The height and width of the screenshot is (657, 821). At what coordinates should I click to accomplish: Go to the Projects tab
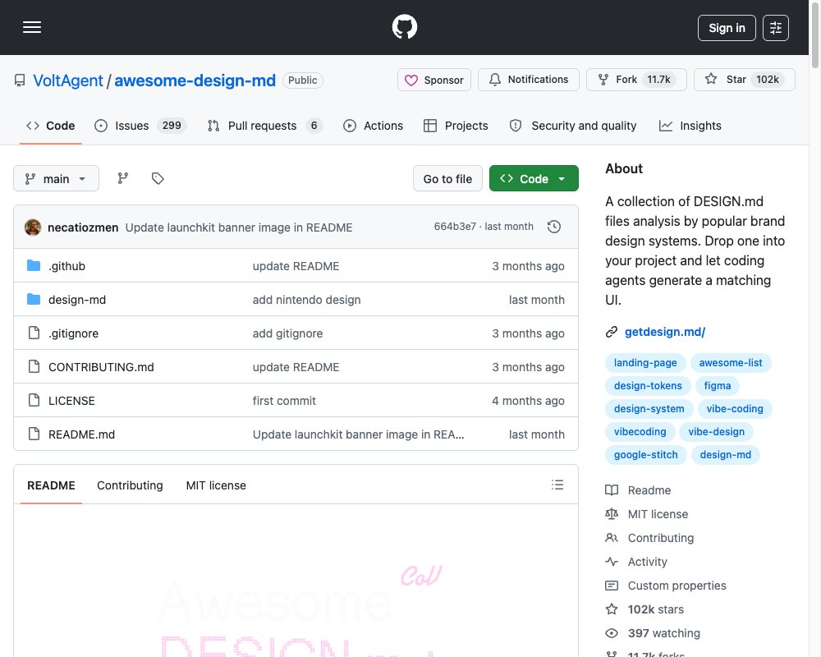[x=456, y=126]
